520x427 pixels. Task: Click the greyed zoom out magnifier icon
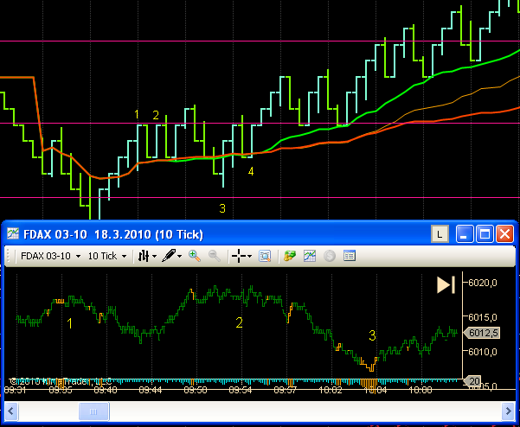point(215,256)
